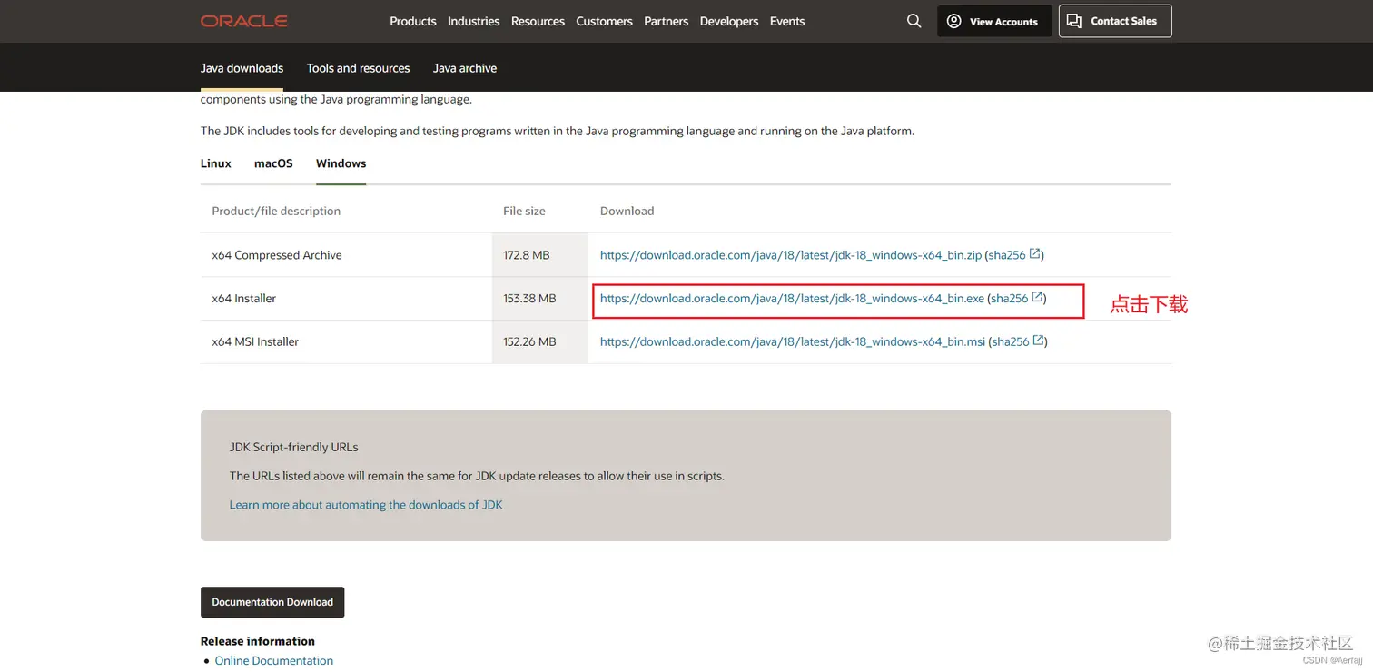Image resolution: width=1373 pixels, height=672 pixels.
Task: Click the 153.38 MB file size
Action: click(x=529, y=299)
